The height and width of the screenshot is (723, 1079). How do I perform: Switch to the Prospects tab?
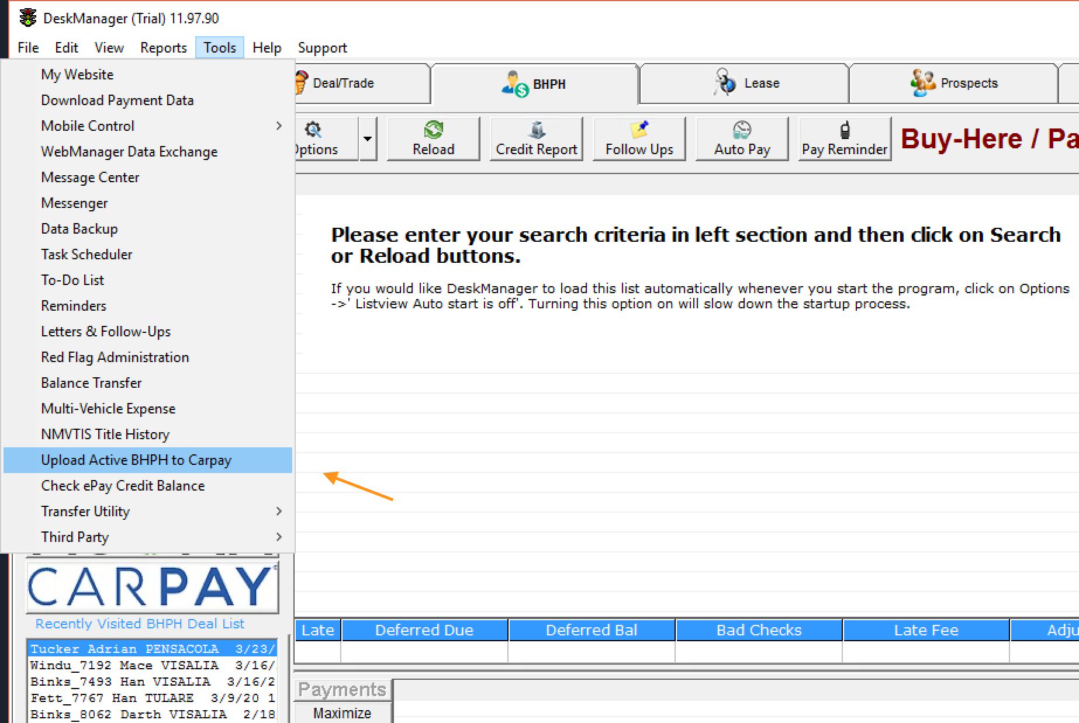953,84
